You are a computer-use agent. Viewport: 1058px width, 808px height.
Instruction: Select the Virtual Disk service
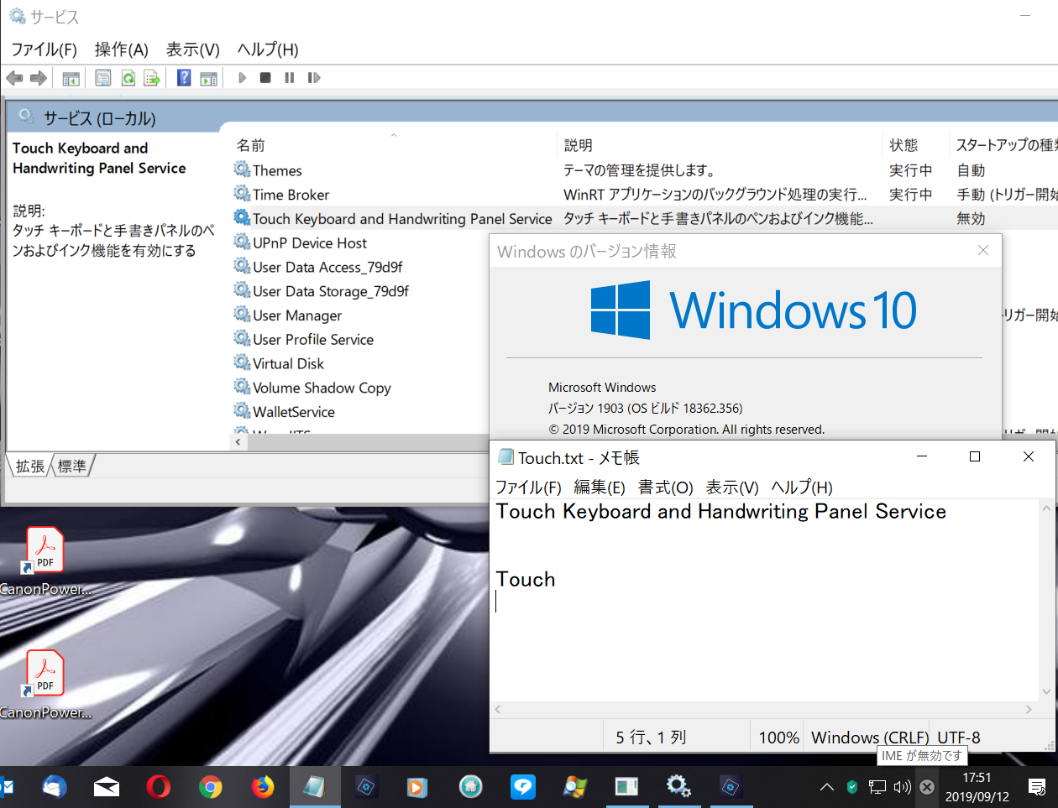[x=288, y=364]
